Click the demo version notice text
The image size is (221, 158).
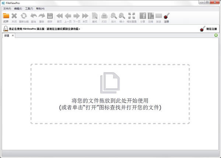pyautogui.click(x=45, y=29)
